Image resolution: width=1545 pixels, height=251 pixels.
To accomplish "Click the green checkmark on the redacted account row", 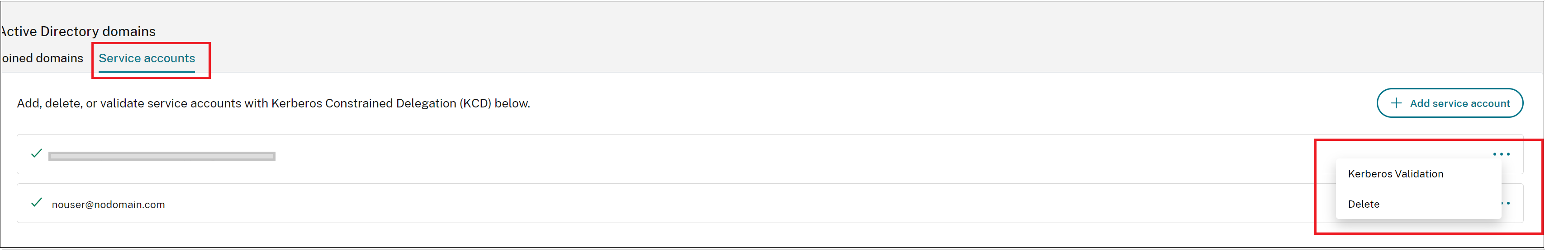I will tap(37, 153).
